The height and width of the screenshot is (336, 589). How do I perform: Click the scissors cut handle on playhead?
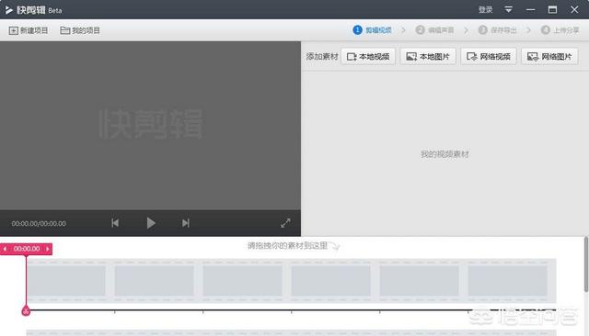point(26,310)
